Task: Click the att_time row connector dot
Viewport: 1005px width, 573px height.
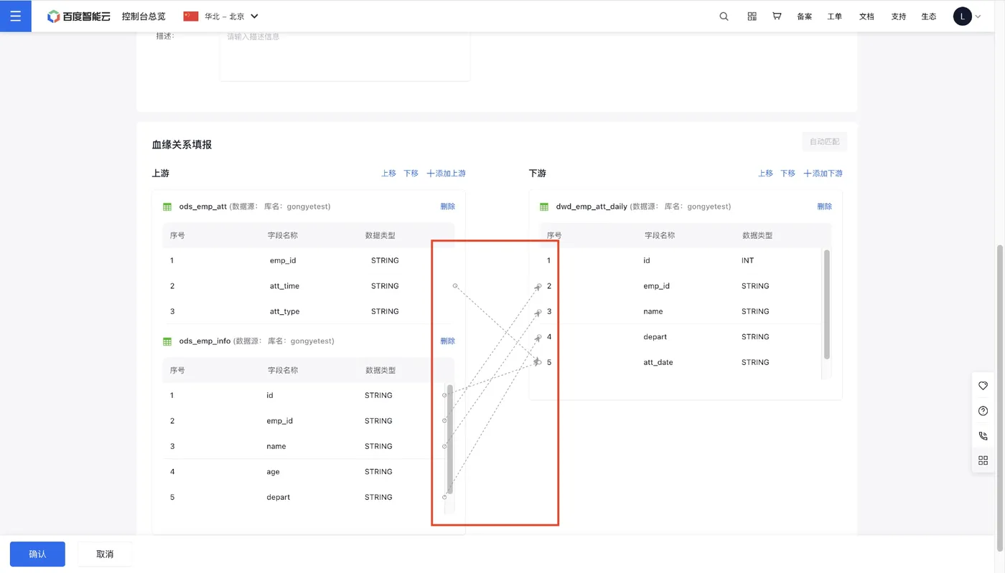Action: click(455, 286)
